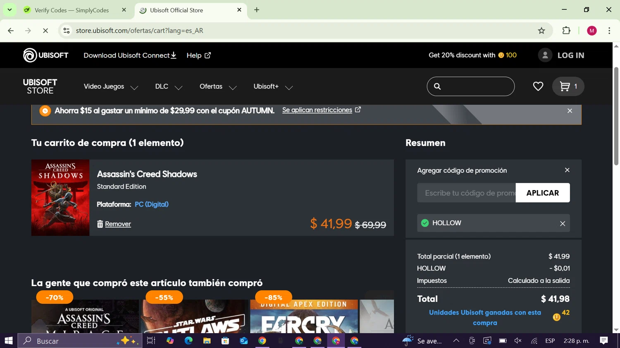Viewport: 620px width, 348px height.
Task: Select PC (Digital) platform link
Action: [x=152, y=205]
